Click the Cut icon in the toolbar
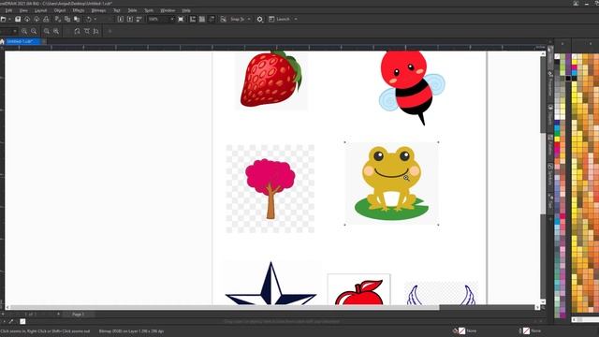 58,19
